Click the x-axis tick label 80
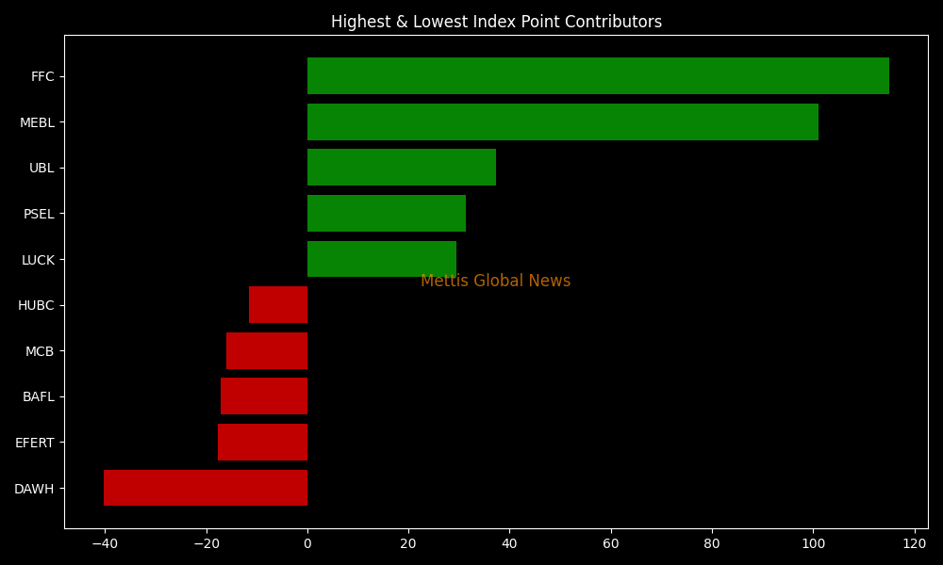Image resolution: width=943 pixels, height=565 pixels. (712, 544)
